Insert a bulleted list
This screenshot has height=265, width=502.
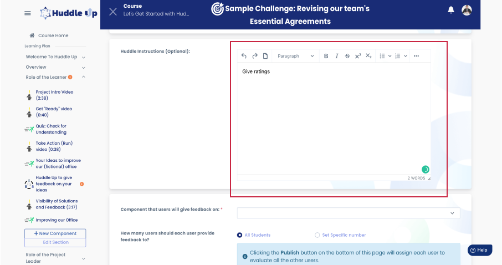pos(382,56)
